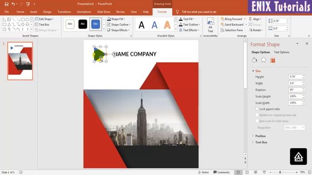Choose the orange outlined A WordArt style
The image size is (312, 175).
pyautogui.click(x=167, y=25)
